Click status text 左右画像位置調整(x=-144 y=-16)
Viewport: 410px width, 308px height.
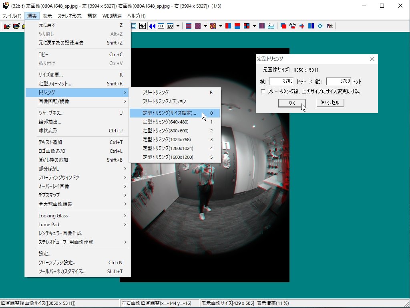pos(157,303)
